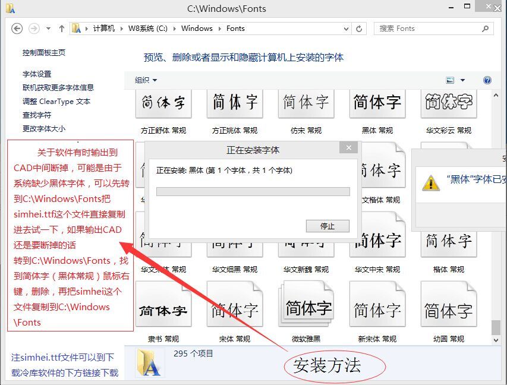Click in the 搜索 Fonts search field
This screenshot has height=385, width=507.
428,29
